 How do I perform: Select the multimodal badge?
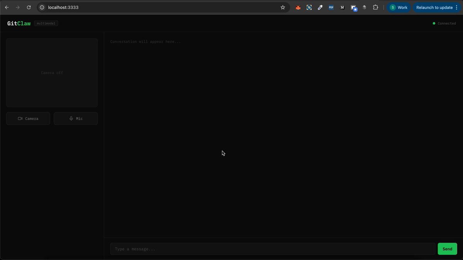46,23
